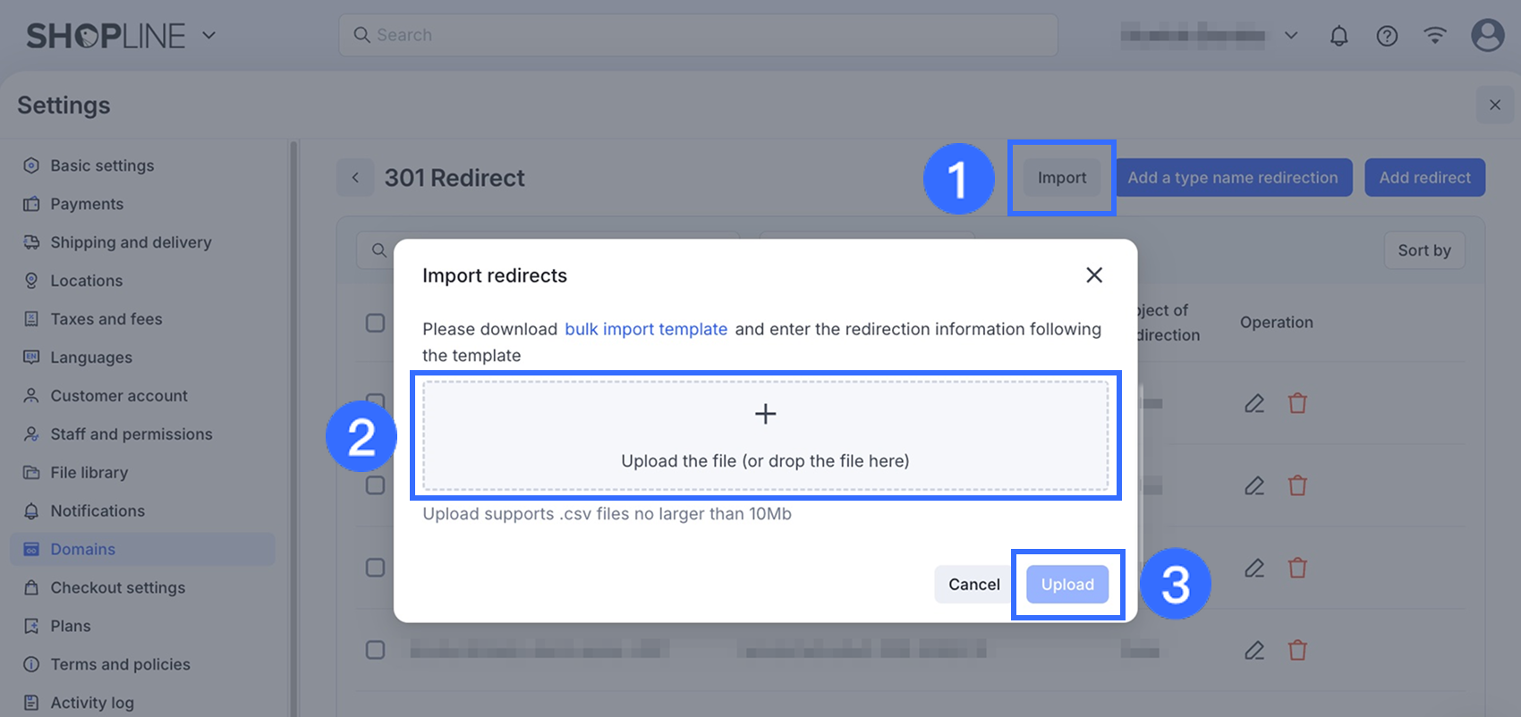Select Checkout settings in the sidebar

click(x=117, y=587)
